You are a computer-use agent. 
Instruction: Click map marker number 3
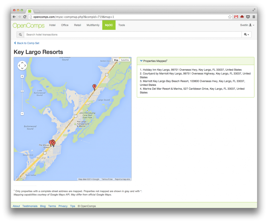[94, 87]
